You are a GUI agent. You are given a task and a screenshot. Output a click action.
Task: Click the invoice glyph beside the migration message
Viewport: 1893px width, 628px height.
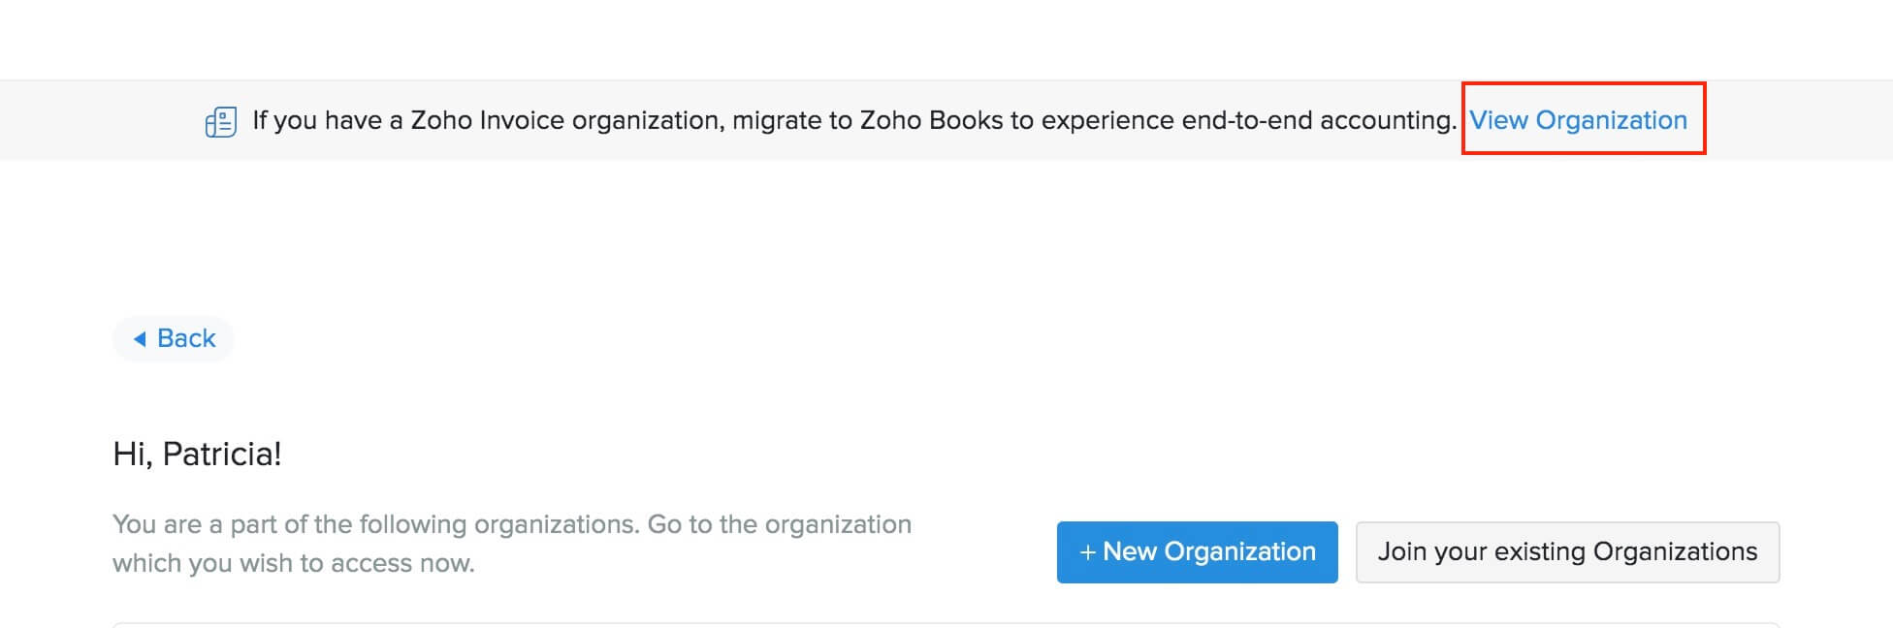pos(221,120)
